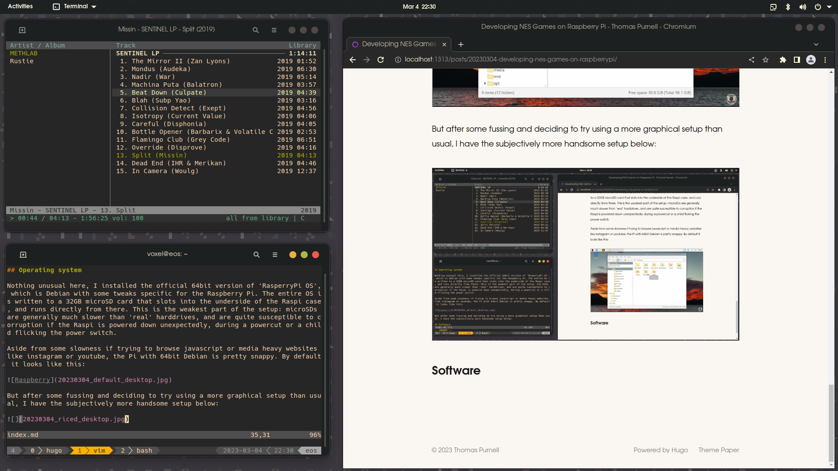838x471 pixels.
Task: Open the Terminal app menu dropdown
Action: pyautogui.click(x=75, y=7)
